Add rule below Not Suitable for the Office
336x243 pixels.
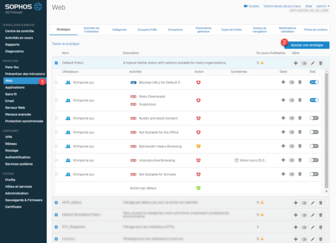(x=283, y=132)
